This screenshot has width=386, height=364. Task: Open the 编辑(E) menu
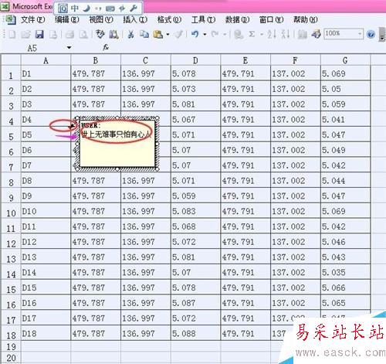67,19
